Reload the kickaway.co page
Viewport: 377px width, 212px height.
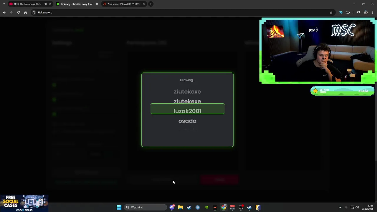18,12
